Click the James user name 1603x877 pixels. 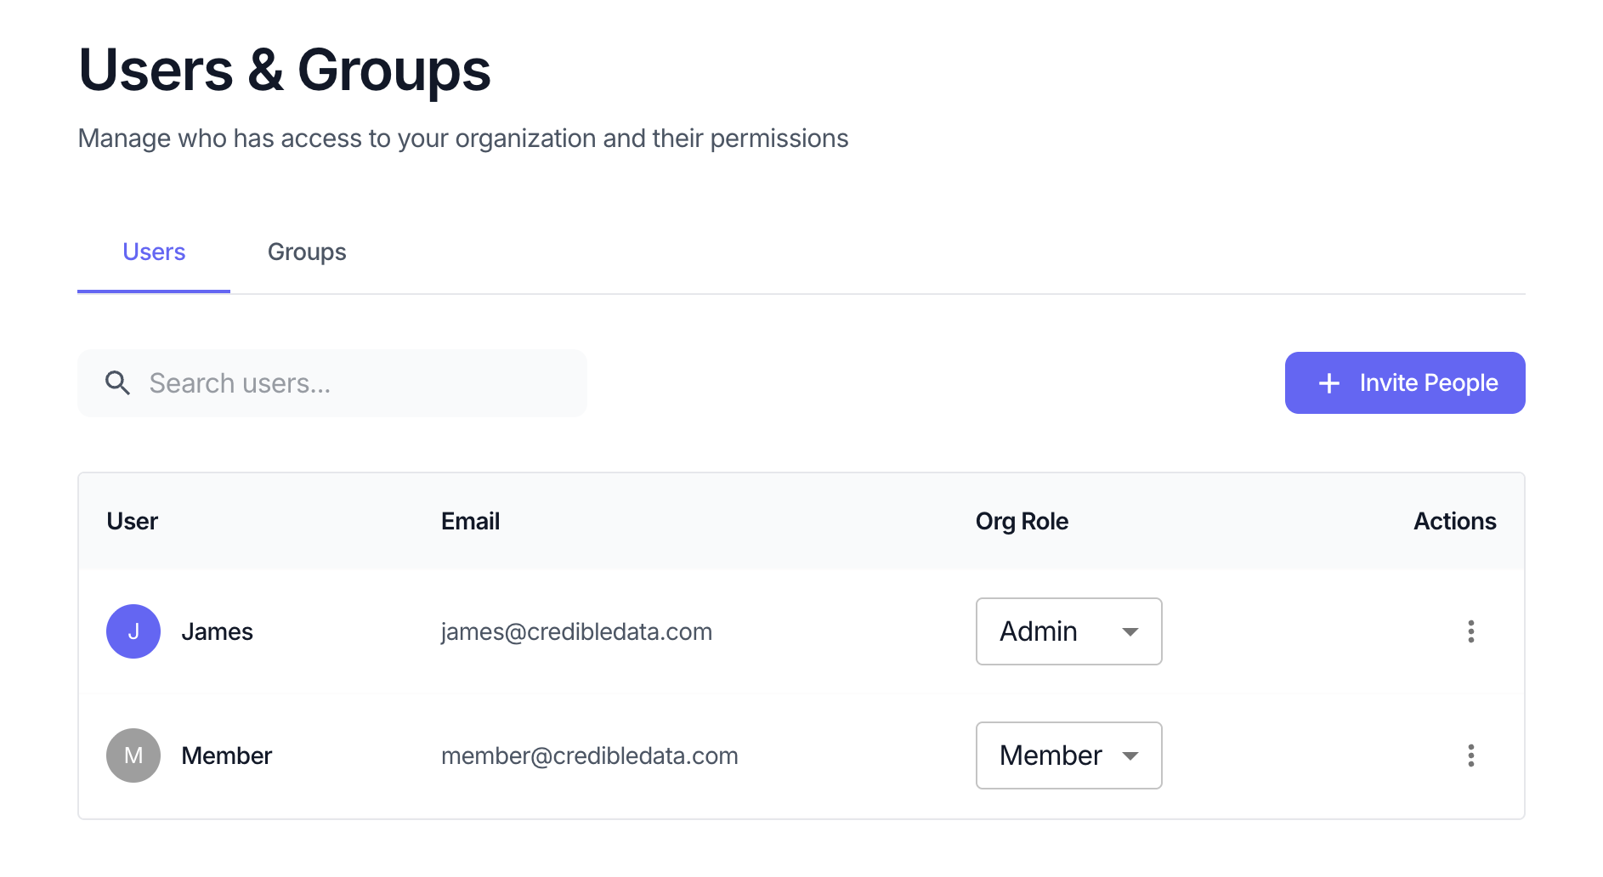[217, 631]
